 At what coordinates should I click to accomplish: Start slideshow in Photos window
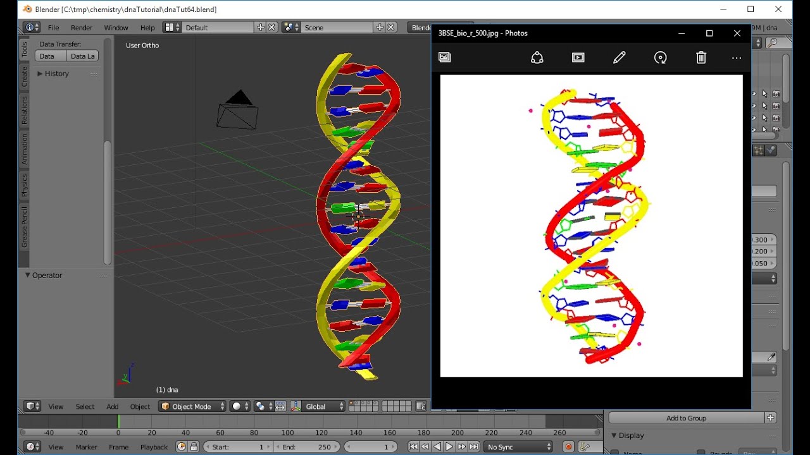(x=578, y=58)
